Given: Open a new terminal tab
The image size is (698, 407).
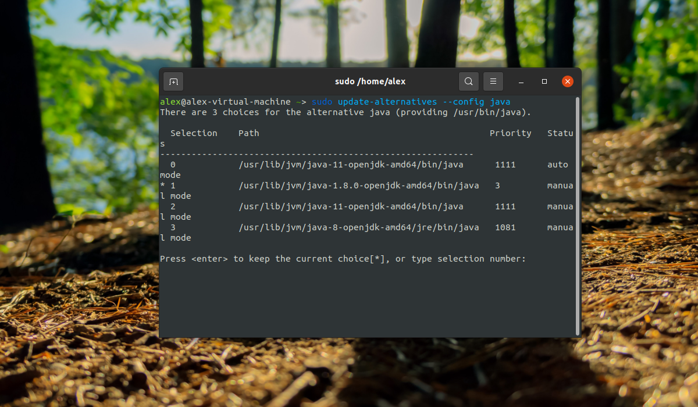Looking at the screenshot, I should click(x=173, y=82).
